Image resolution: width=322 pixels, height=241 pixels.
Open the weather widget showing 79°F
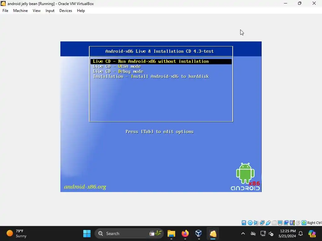click(17, 233)
